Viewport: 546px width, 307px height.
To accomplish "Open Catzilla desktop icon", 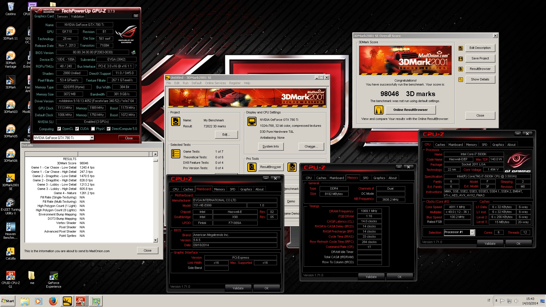I will click(x=11, y=253).
